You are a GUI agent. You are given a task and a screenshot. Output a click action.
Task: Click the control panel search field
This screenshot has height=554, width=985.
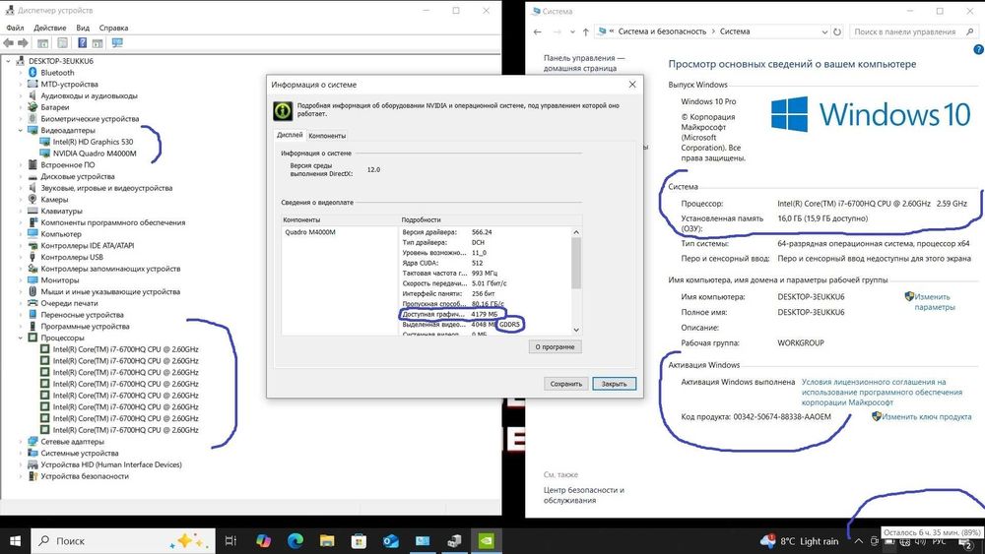point(914,31)
